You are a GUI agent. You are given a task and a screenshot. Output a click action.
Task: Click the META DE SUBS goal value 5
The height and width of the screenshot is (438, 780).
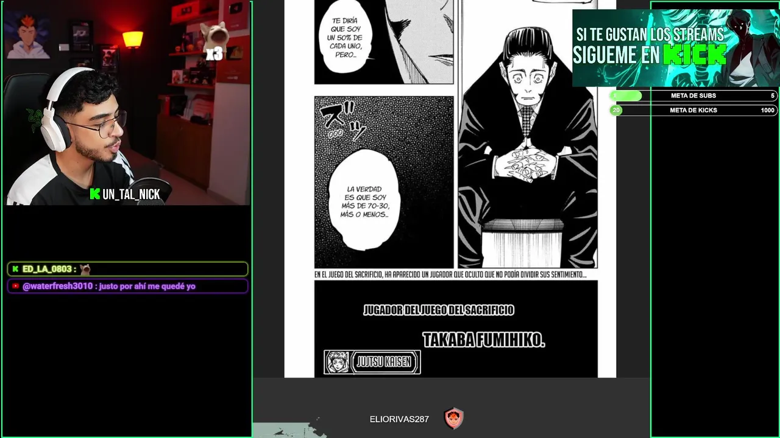[x=773, y=96]
